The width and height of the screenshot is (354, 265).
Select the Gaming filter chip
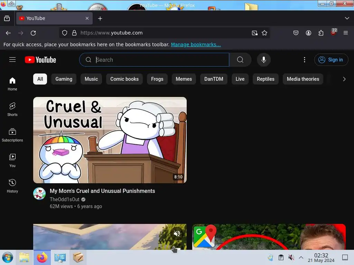[64, 79]
